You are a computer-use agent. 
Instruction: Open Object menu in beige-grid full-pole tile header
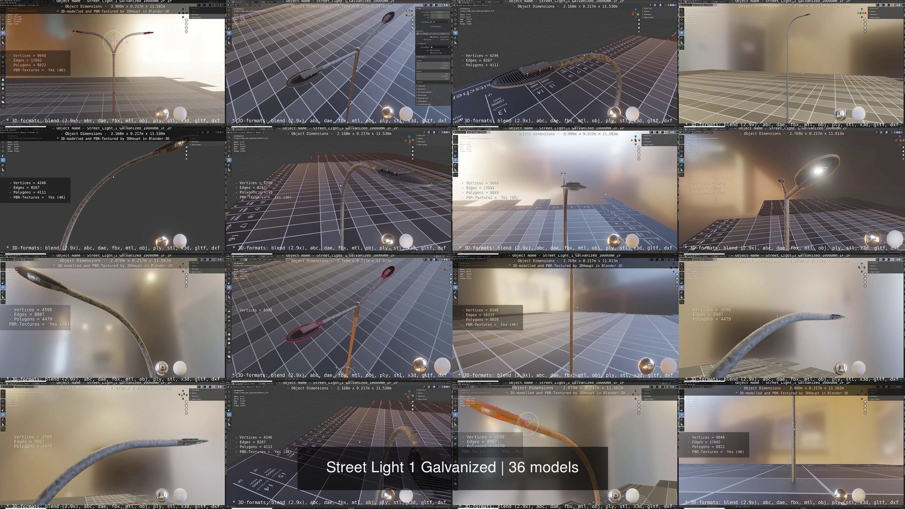click(x=710, y=5)
